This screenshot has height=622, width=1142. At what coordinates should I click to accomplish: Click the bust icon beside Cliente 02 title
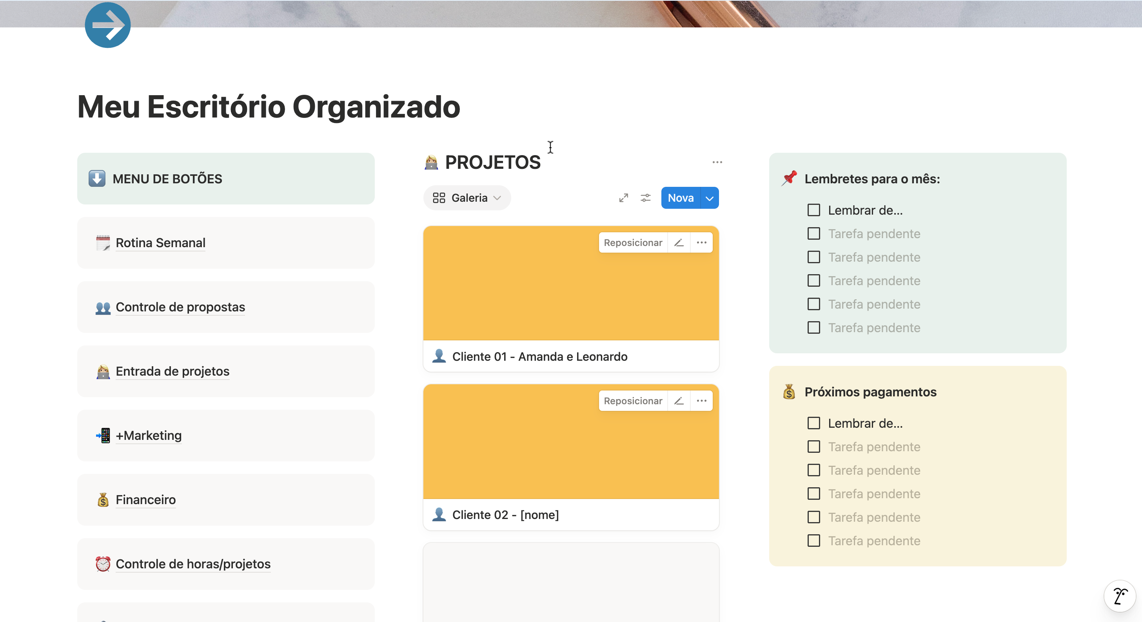439,514
